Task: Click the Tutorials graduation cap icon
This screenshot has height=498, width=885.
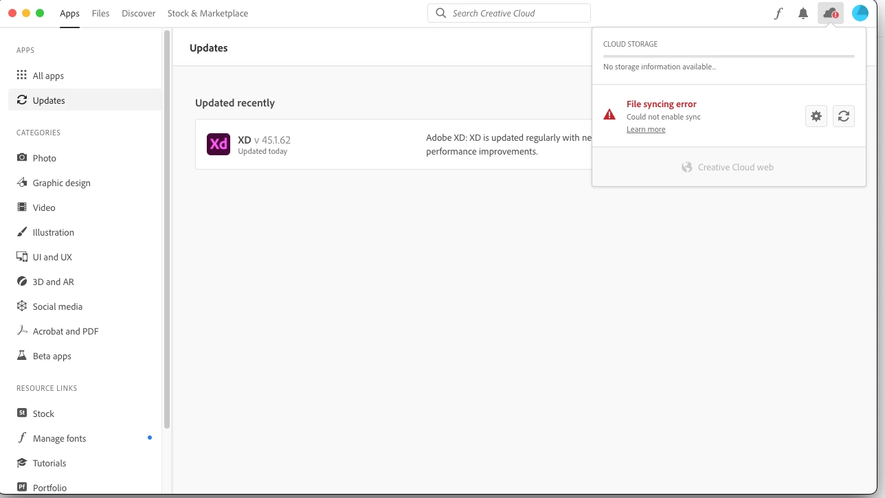Action: (22, 463)
